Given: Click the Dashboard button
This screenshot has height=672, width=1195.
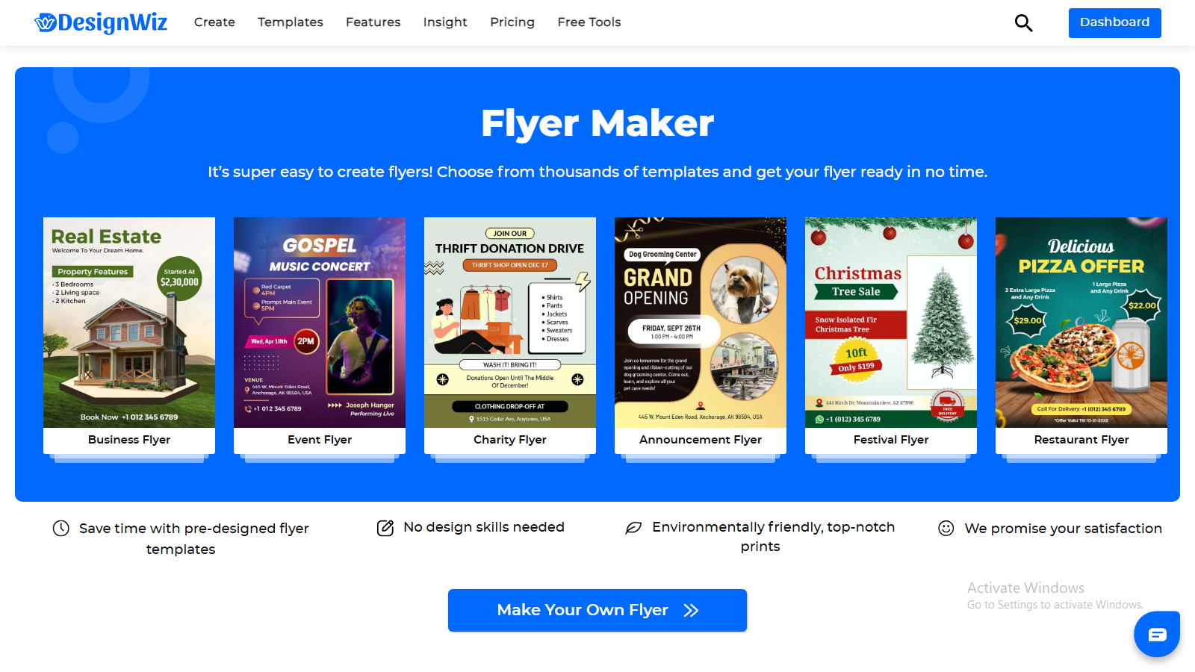Looking at the screenshot, I should click(x=1115, y=23).
